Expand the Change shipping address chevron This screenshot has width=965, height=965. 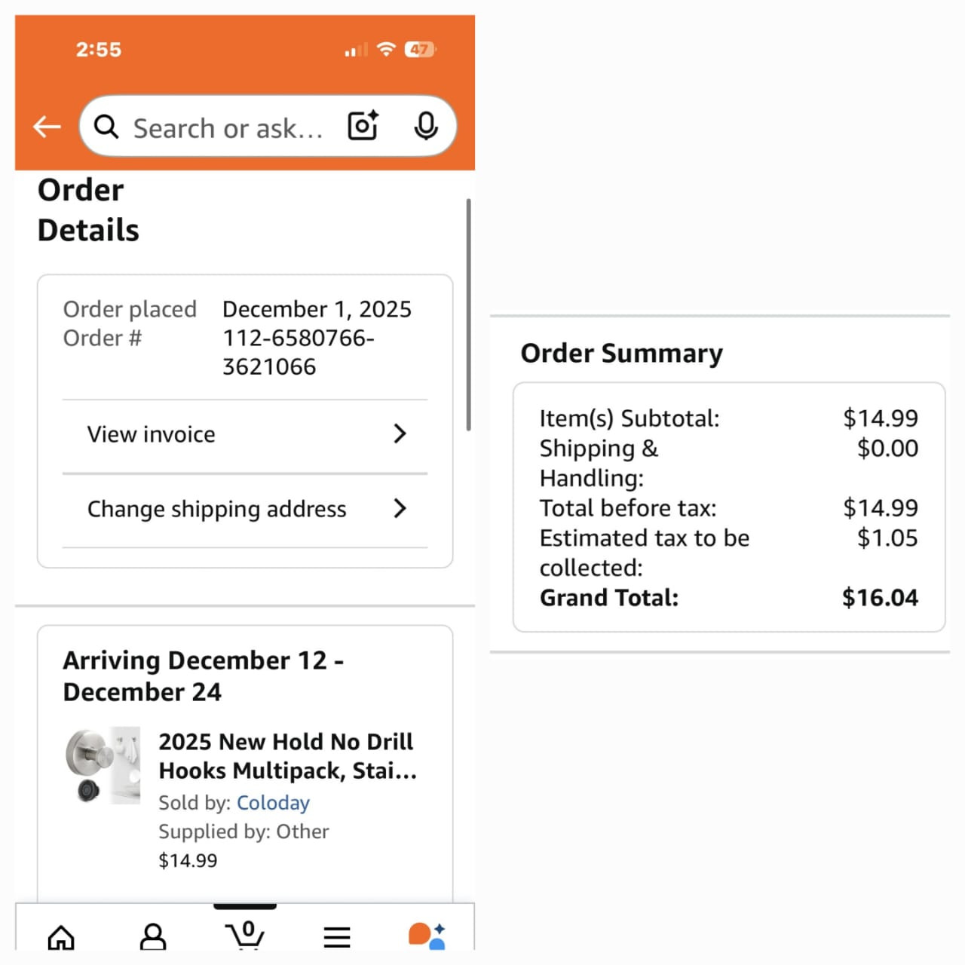point(400,508)
